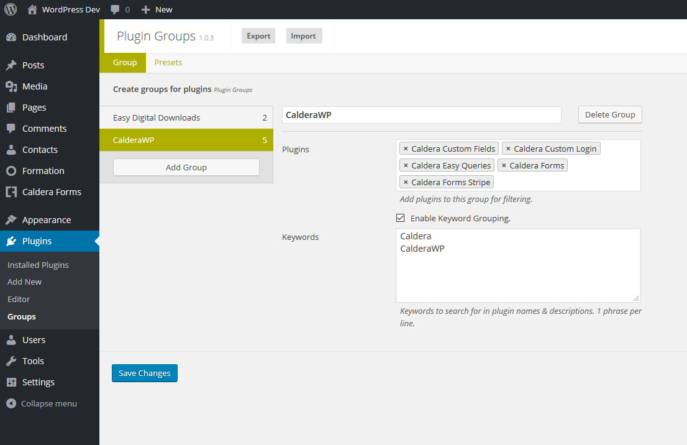Switch to the Group tab
Image resolution: width=687 pixels, height=445 pixels.
125,63
